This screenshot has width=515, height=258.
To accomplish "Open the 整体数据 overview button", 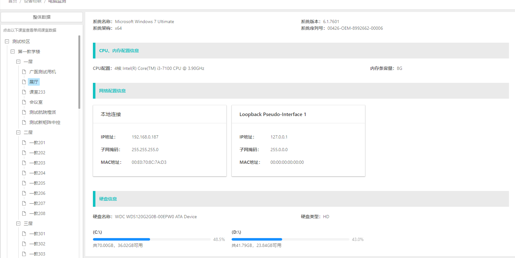I will 42,17.
